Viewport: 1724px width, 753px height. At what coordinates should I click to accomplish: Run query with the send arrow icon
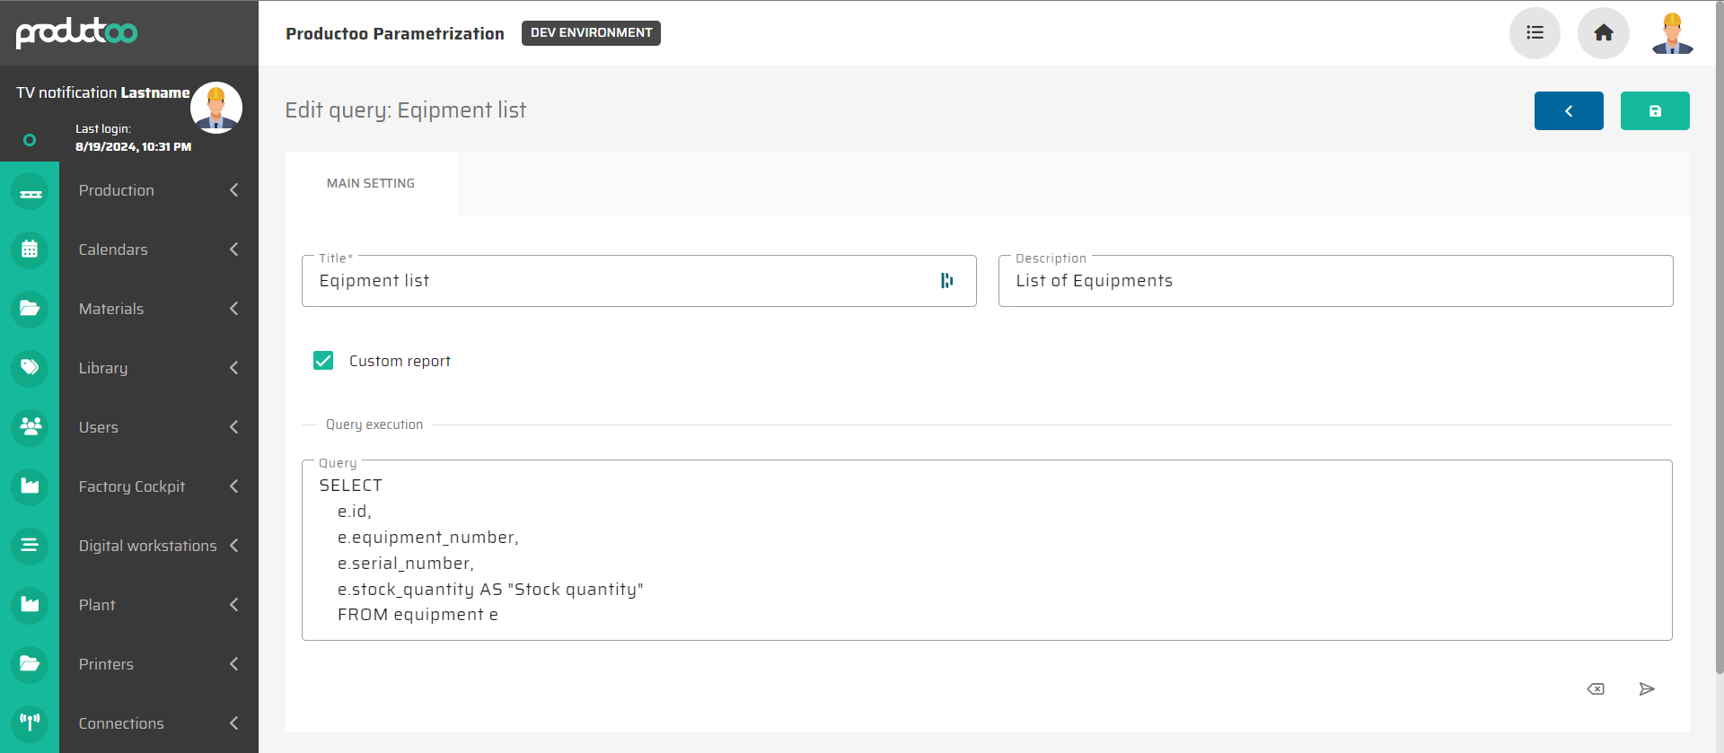tap(1646, 689)
